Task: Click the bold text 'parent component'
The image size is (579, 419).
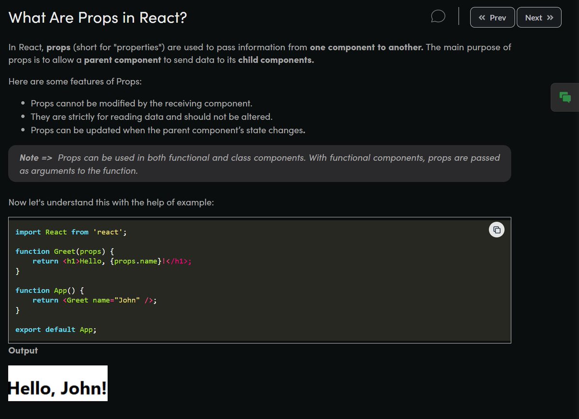Action: pyautogui.click(x=123, y=60)
